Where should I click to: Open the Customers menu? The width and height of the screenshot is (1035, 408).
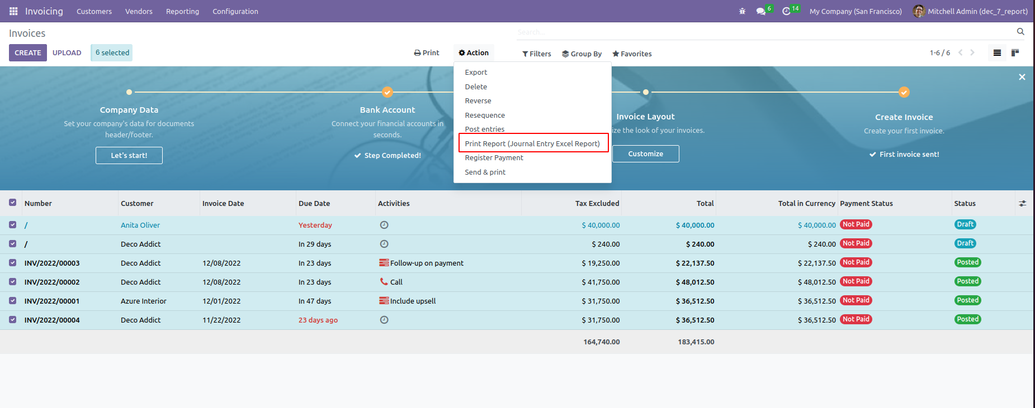tap(94, 11)
